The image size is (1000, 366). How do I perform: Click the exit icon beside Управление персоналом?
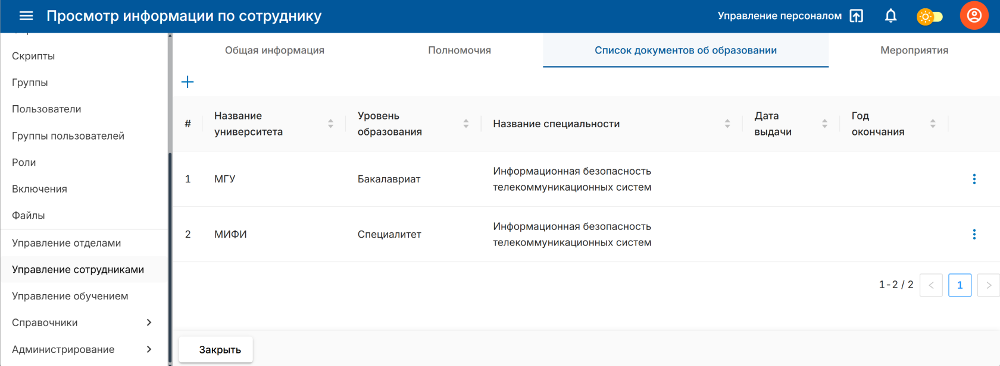click(856, 16)
